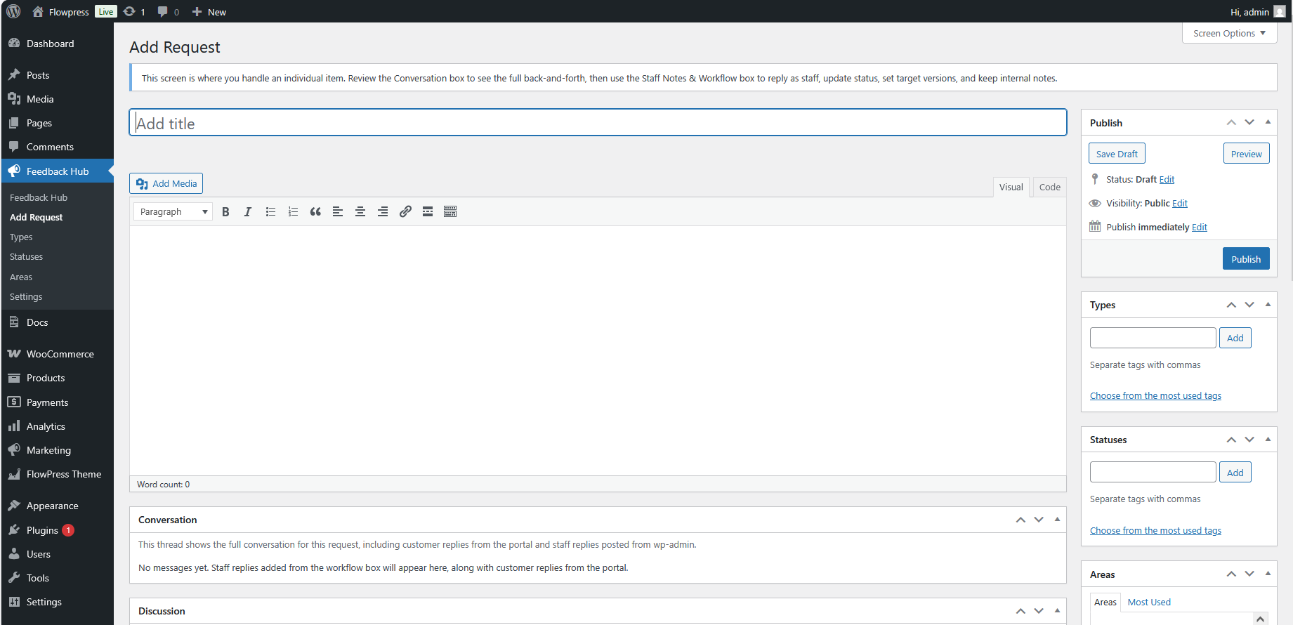1293x625 pixels.
Task: Toggle italic formatting in editor toolbar
Action: 248,211
